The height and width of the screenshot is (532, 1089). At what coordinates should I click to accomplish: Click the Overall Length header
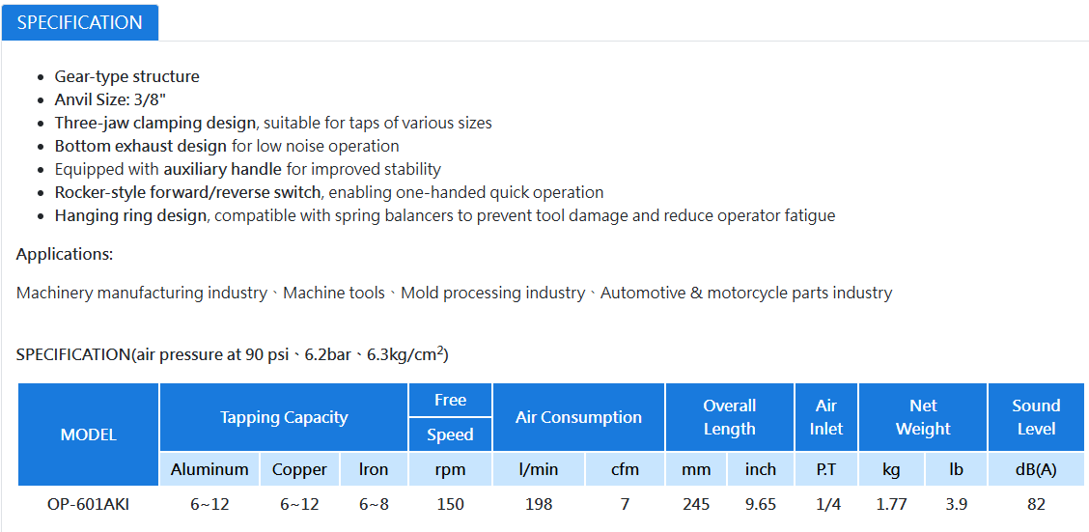point(729,417)
